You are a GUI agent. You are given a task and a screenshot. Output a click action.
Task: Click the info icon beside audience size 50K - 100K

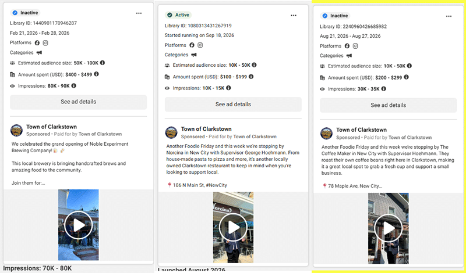[103, 63]
